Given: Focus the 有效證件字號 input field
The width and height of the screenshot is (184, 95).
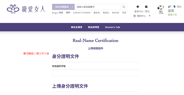Looking at the screenshot, I should pyautogui.click(x=95, y=72).
